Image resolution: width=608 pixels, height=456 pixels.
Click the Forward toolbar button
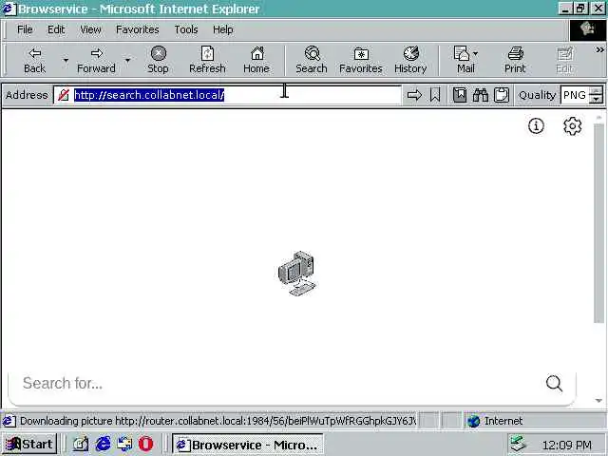click(96, 60)
